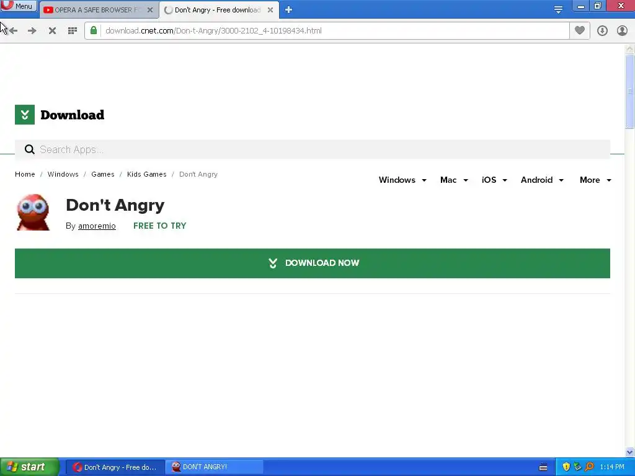635x476 pixels.
Task: Open the Opera Menu button
Action: (19, 6)
